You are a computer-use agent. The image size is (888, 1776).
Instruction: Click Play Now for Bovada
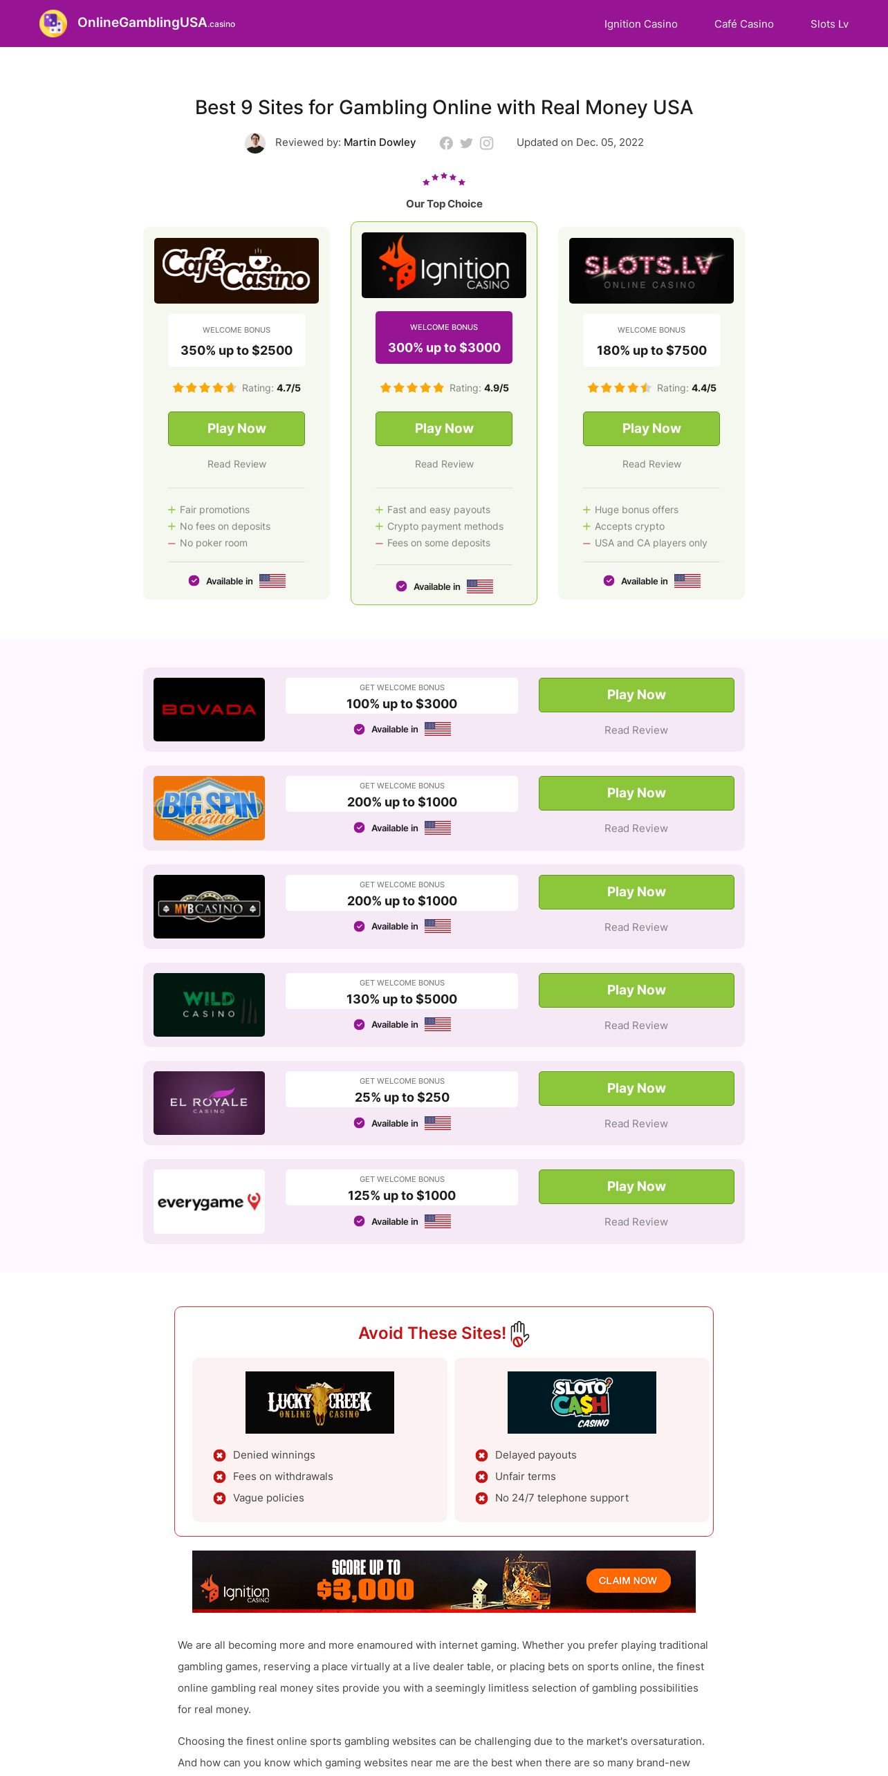pos(636,695)
